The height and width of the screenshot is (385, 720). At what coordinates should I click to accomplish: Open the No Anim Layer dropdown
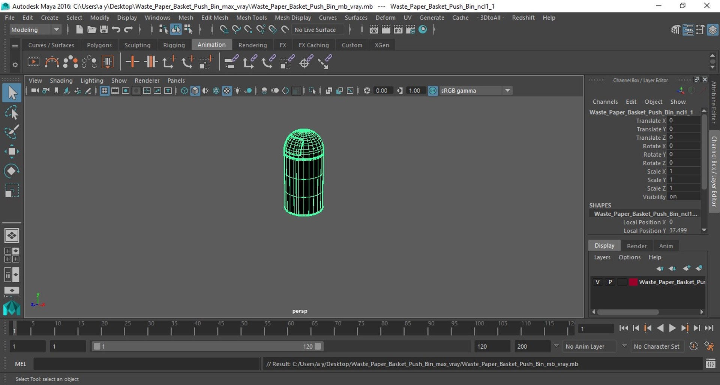[x=590, y=346]
